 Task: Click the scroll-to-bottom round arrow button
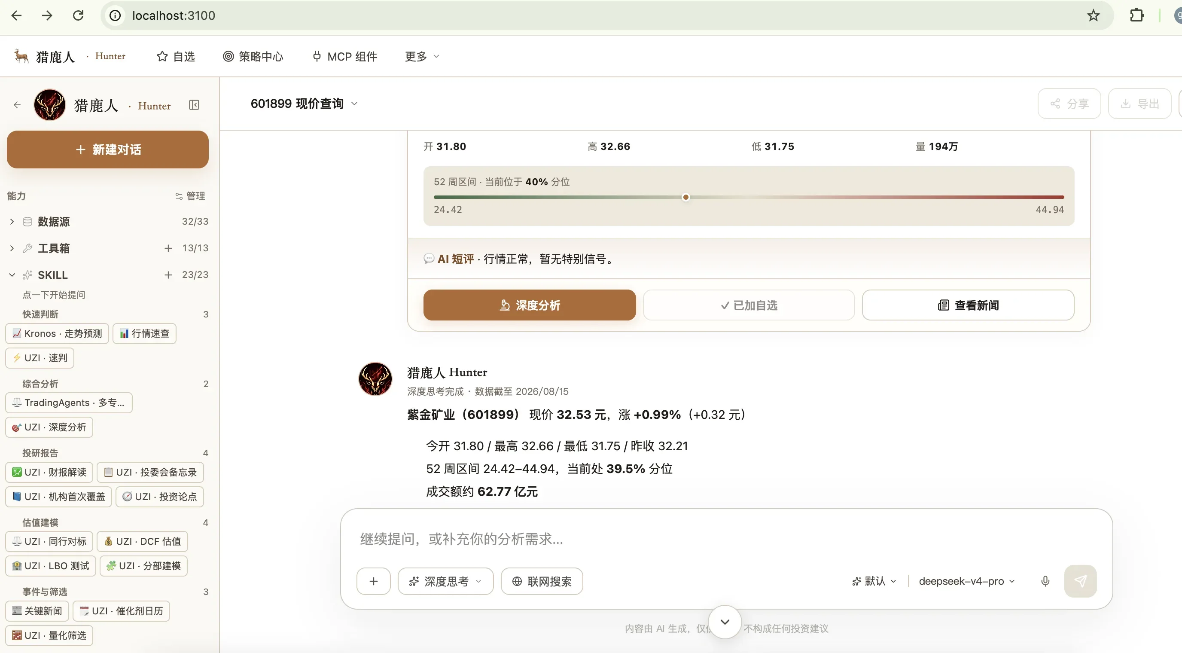(x=725, y=622)
